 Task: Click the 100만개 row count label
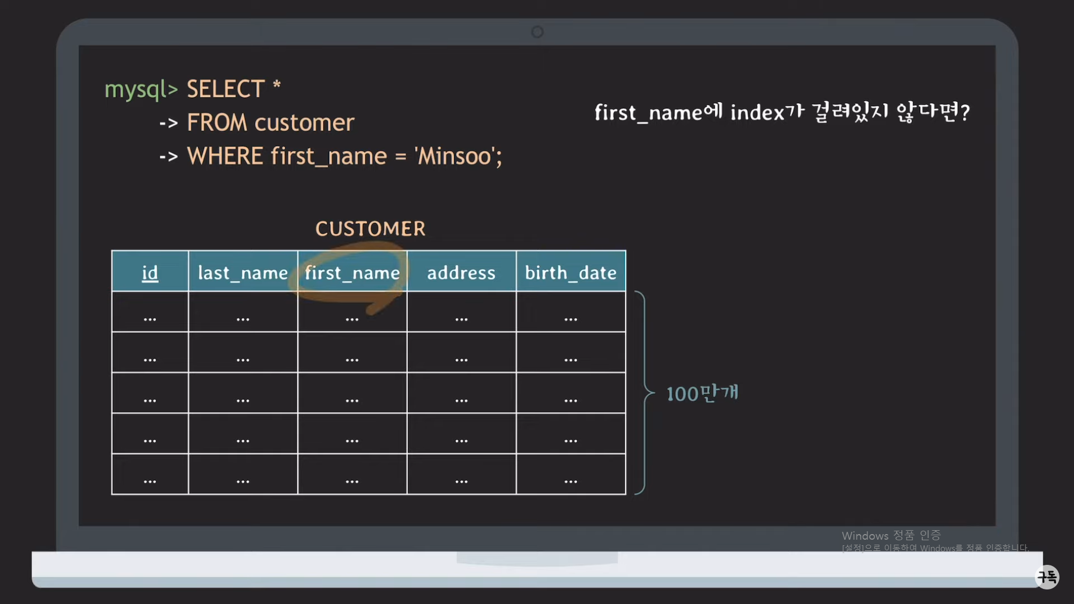[702, 393]
